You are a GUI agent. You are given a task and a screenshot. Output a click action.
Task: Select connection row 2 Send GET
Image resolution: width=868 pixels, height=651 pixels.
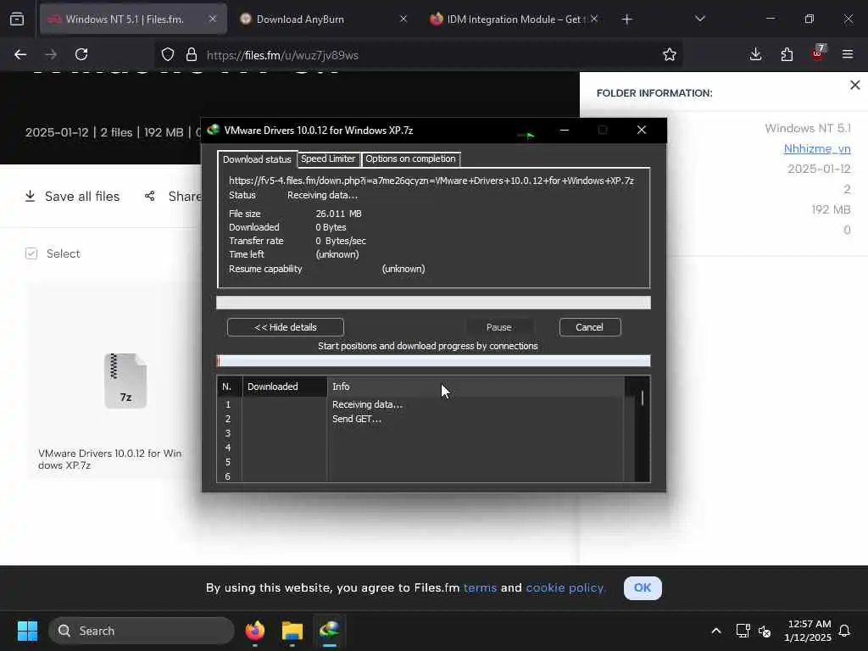click(x=420, y=419)
